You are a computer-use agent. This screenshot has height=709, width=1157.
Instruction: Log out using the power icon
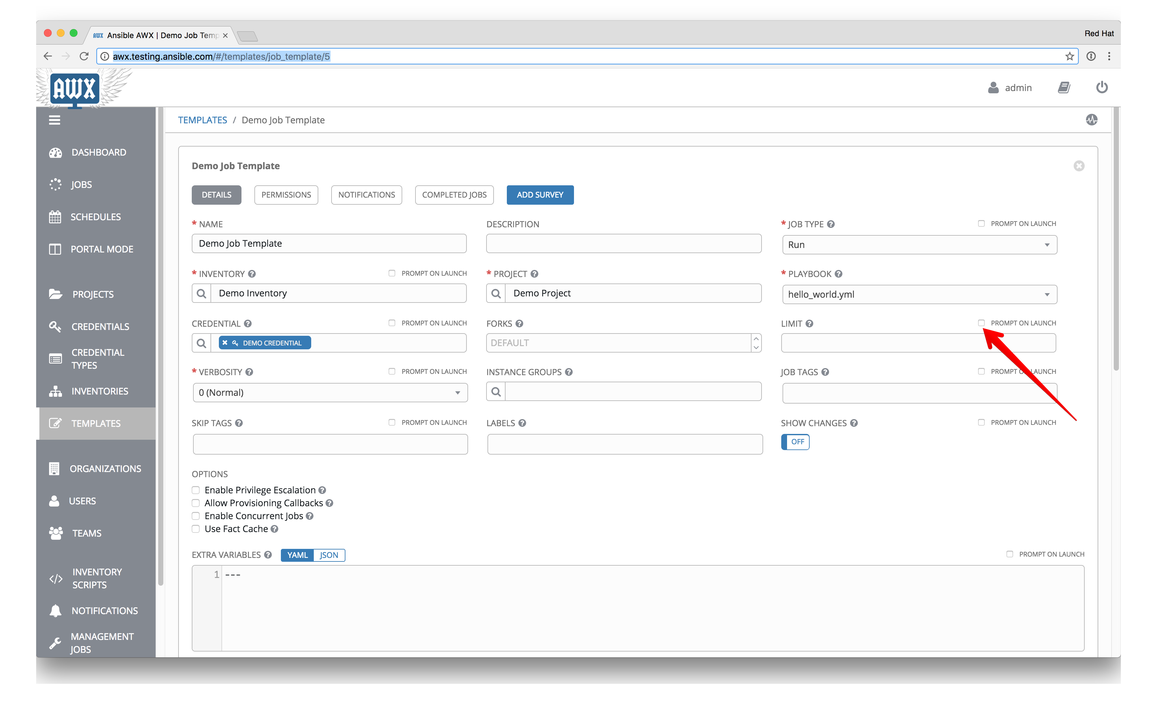click(x=1102, y=87)
